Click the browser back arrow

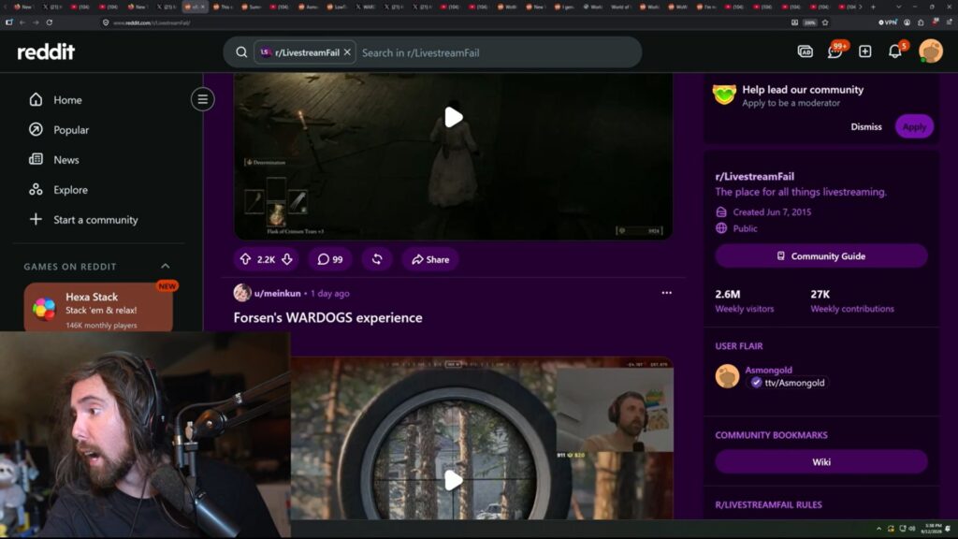click(22, 22)
